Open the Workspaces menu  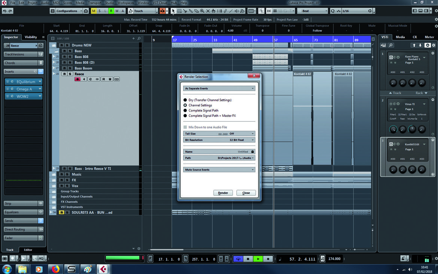(x=125, y=3)
